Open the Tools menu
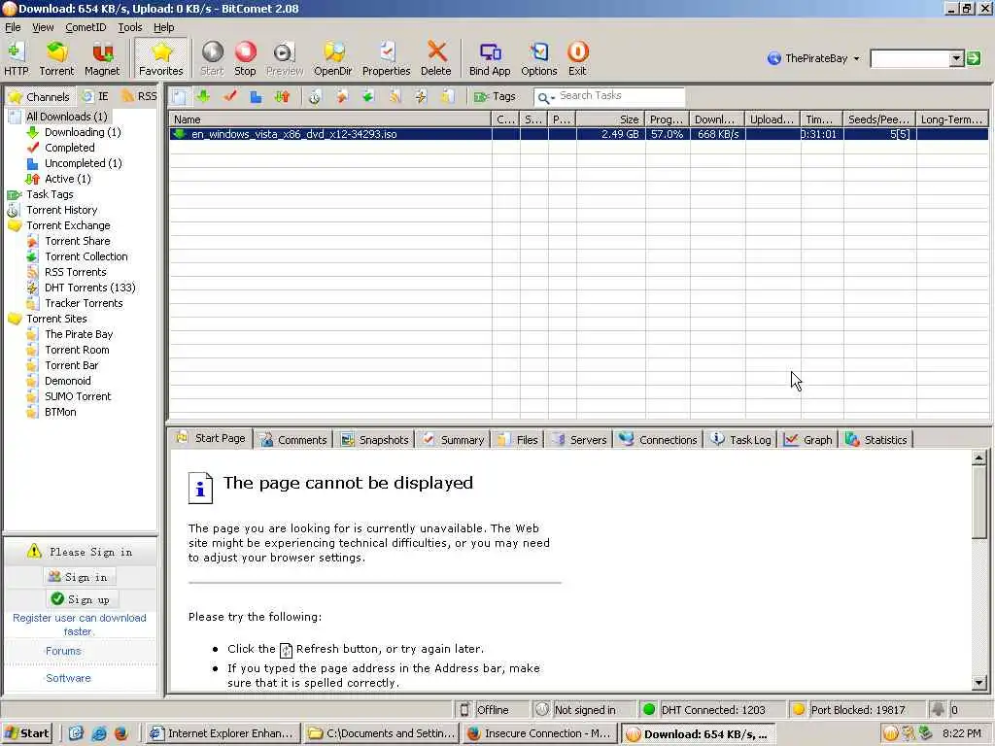 click(130, 27)
